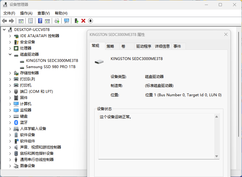Viewport: 242px width, 177px height.
Task: Select Samsung SSD 980 PRO 1TB
Action: pos(51,67)
